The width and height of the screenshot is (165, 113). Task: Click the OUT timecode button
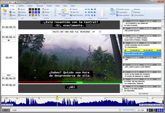(x=9, y=75)
